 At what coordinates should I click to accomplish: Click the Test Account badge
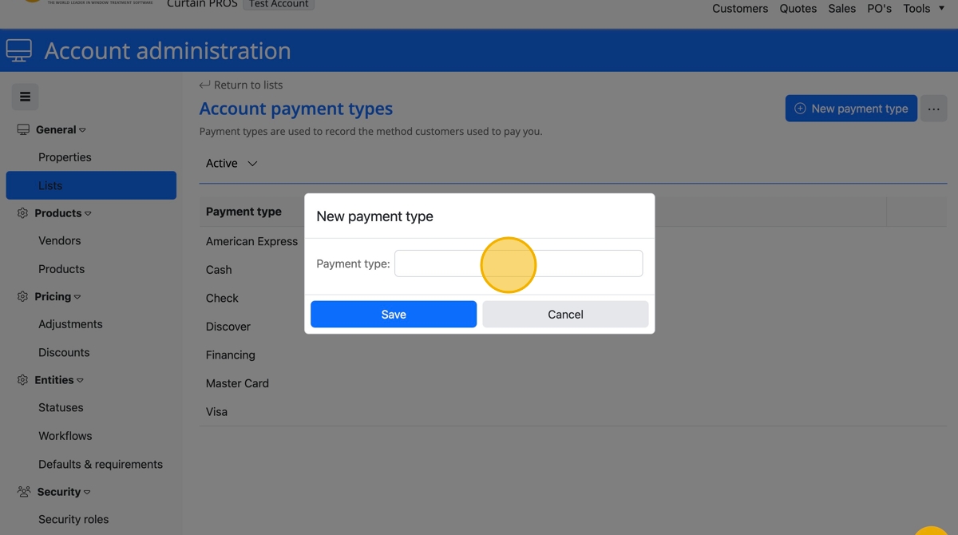point(279,4)
